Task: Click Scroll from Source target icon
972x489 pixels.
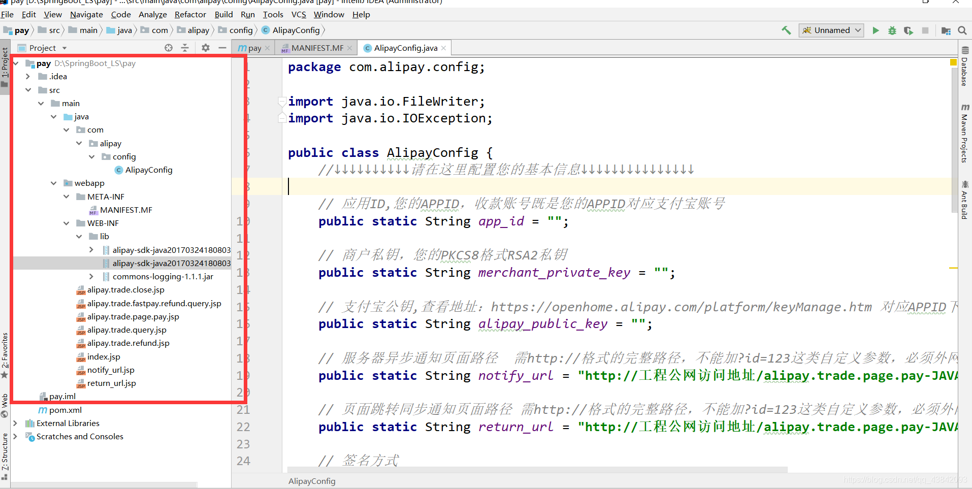Action: coord(169,48)
